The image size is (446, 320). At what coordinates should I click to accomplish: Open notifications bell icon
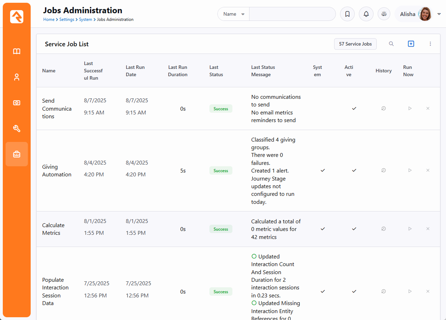366,14
